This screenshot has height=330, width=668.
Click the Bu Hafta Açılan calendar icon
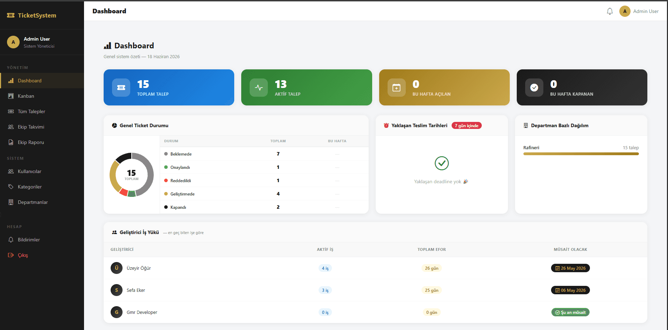tap(396, 88)
